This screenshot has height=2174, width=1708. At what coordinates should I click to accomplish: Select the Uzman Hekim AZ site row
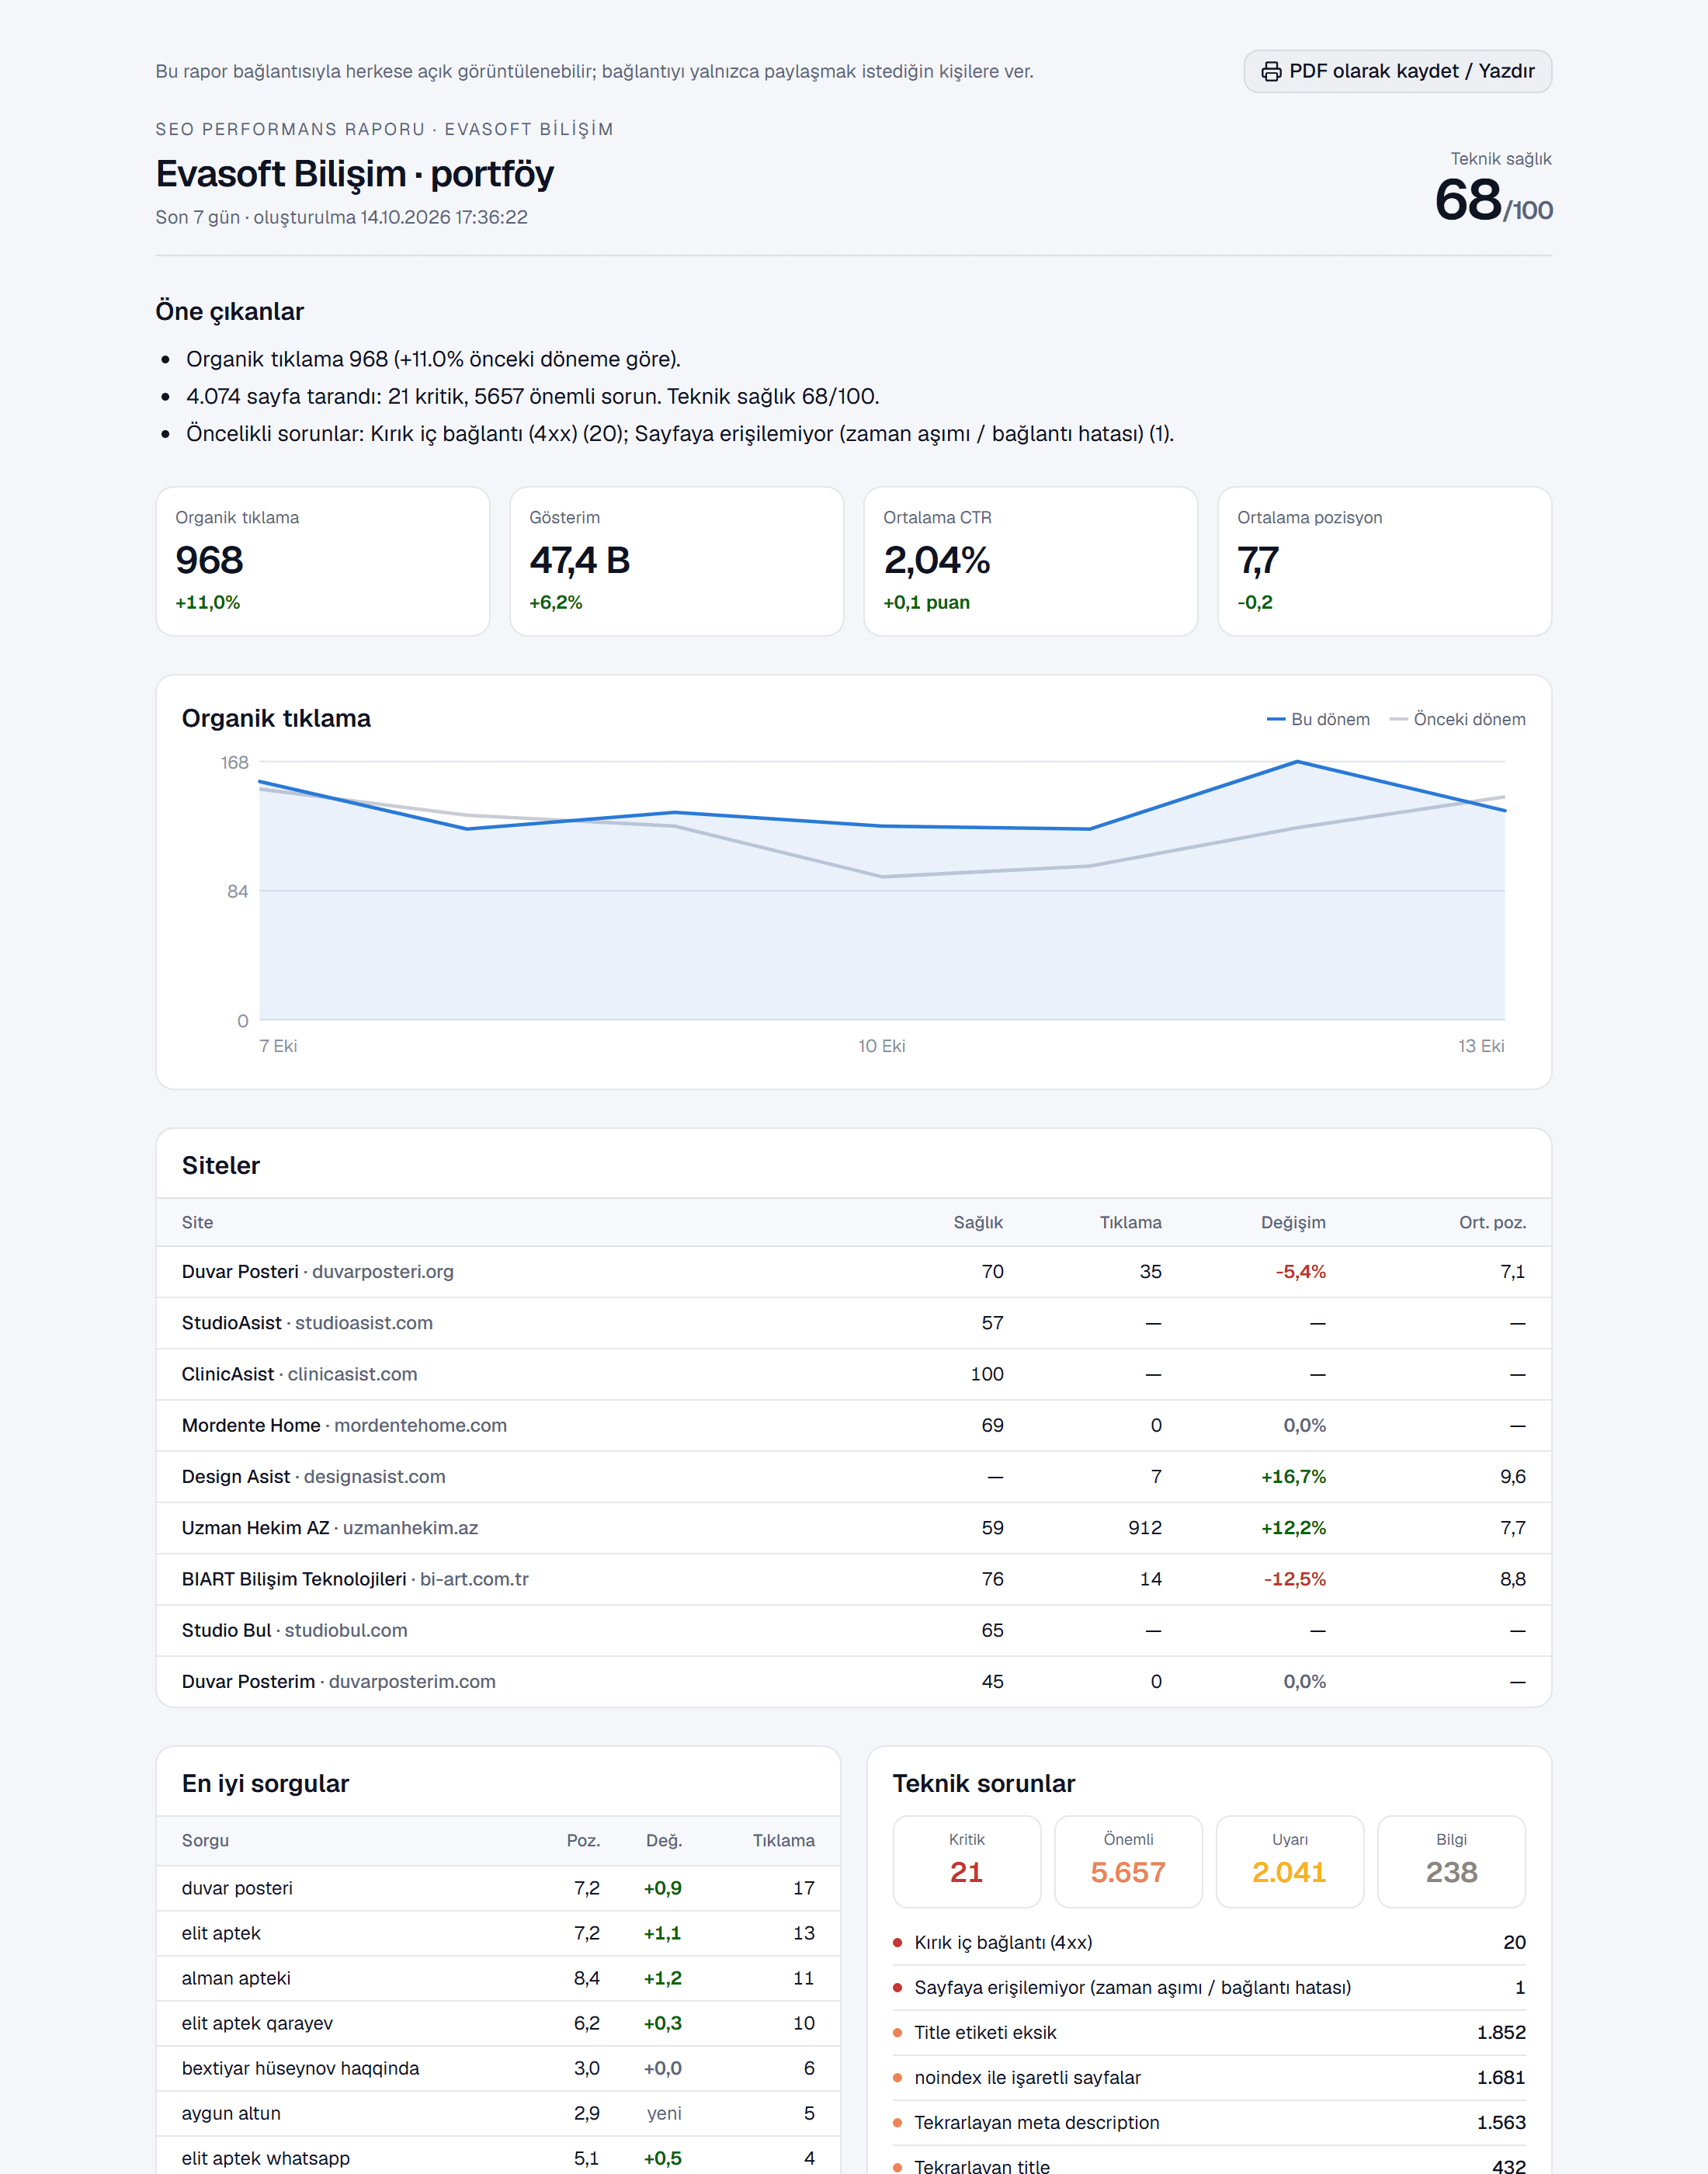[853, 1527]
